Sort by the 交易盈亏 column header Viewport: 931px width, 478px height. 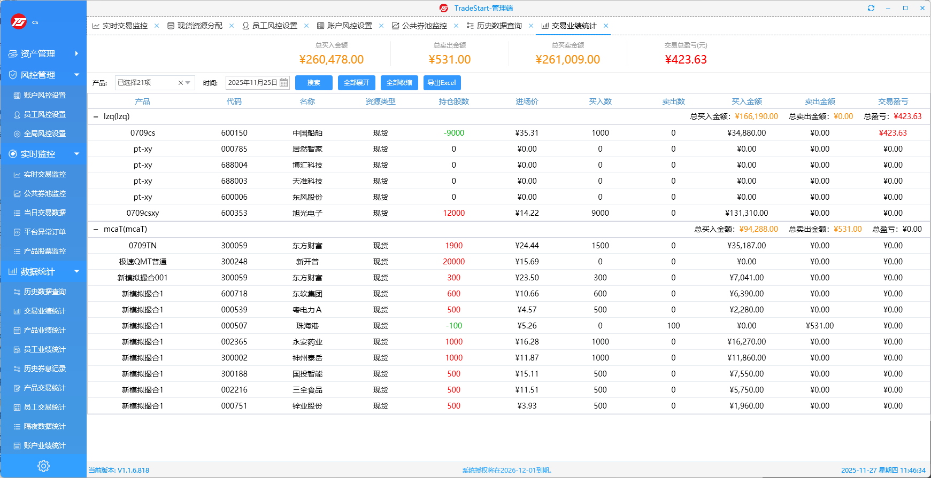click(x=892, y=101)
